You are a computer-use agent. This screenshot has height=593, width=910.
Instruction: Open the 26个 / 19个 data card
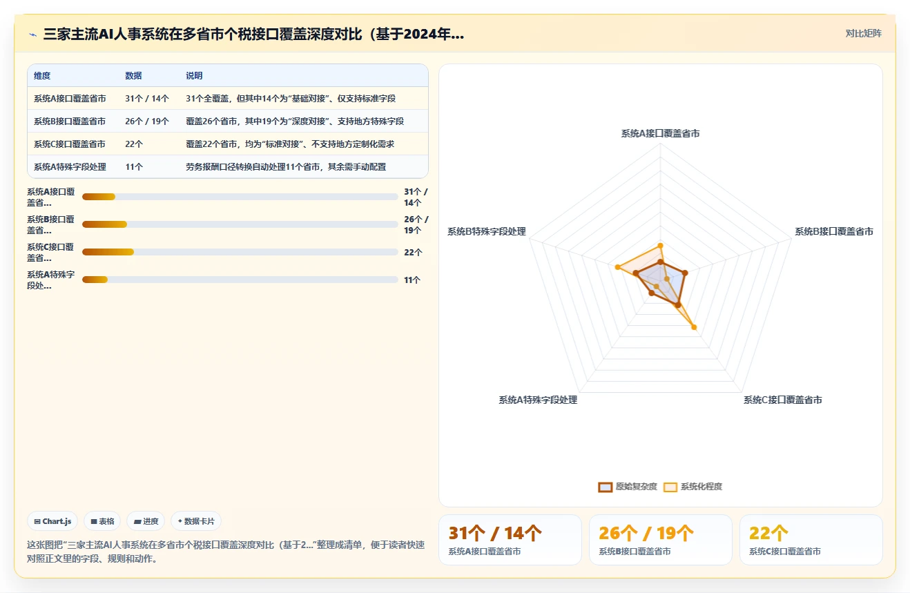point(660,540)
